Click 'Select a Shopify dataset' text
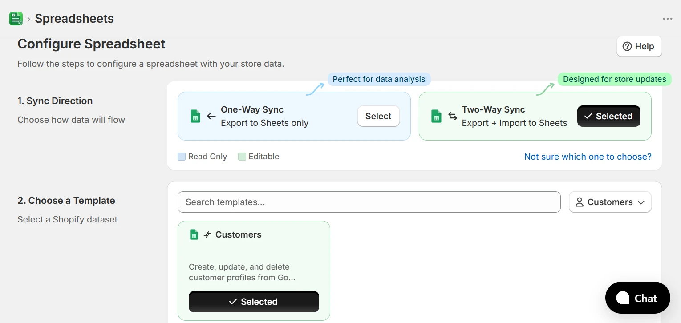681x323 pixels. [68, 219]
